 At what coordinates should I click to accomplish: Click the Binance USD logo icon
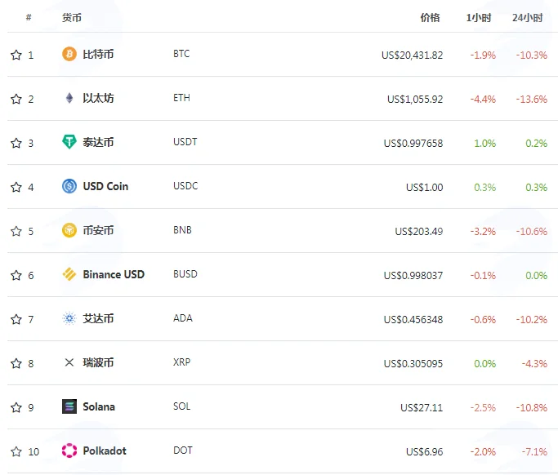point(69,274)
